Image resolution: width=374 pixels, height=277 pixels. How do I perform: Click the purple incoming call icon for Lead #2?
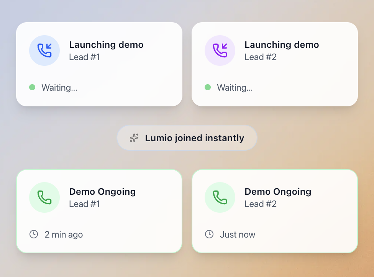(x=220, y=51)
